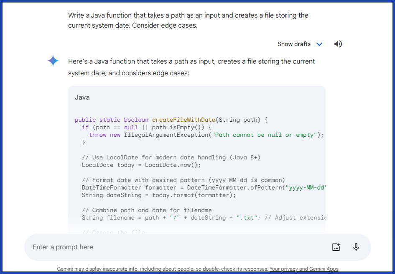Click the 'Path cannot be null or empty' string
Screen dimensions: 395x274
tap(268, 135)
